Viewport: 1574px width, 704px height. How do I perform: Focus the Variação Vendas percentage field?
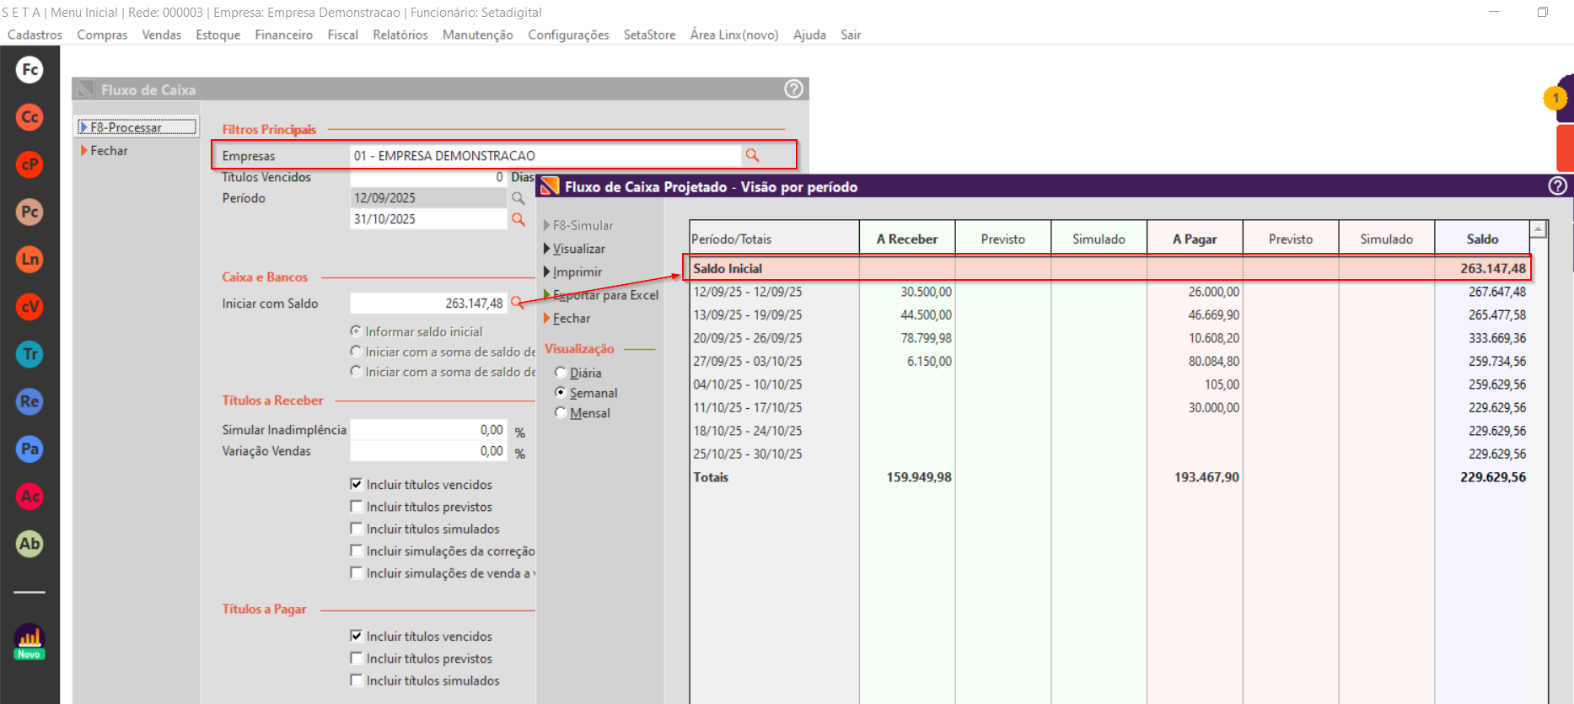pyautogui.click(x=428, y=451)
